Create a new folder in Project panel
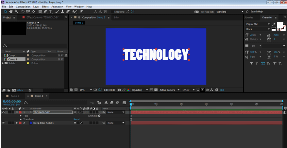This screenshot has height=148, width=287. [x=9, y=90]
